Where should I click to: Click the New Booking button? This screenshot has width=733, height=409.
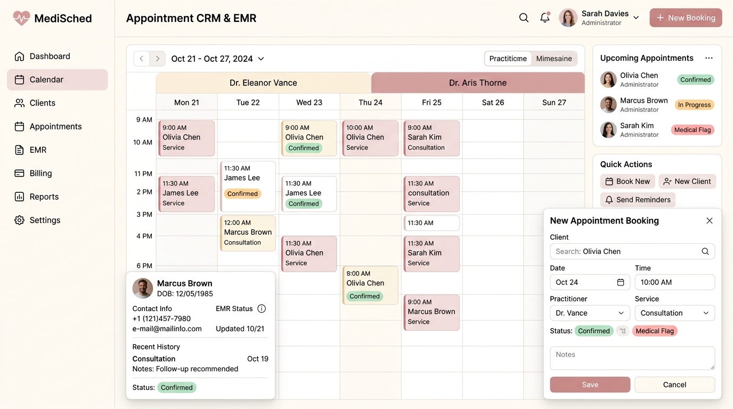(686, 18)
